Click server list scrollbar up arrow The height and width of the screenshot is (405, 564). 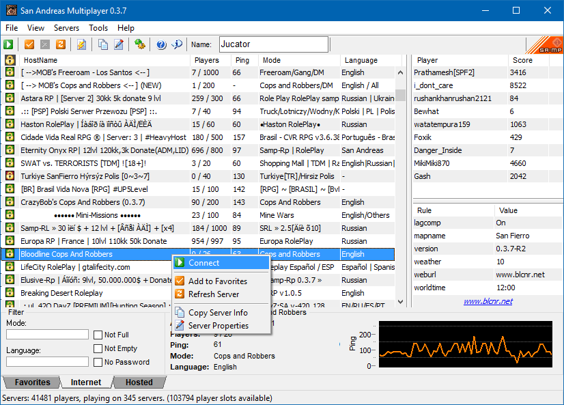(400, 72)
